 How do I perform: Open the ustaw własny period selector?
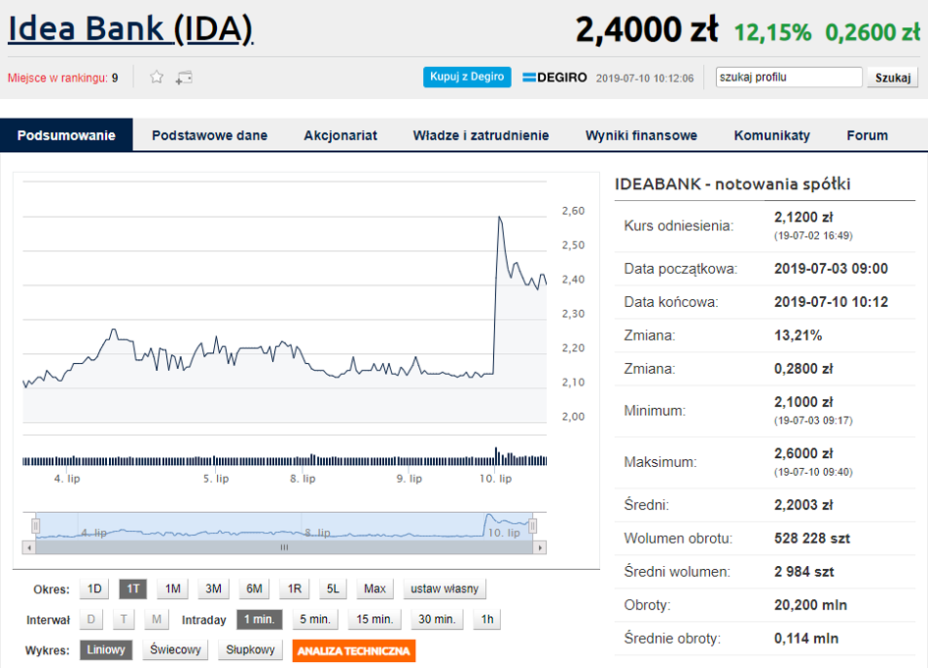coord(445,589)
